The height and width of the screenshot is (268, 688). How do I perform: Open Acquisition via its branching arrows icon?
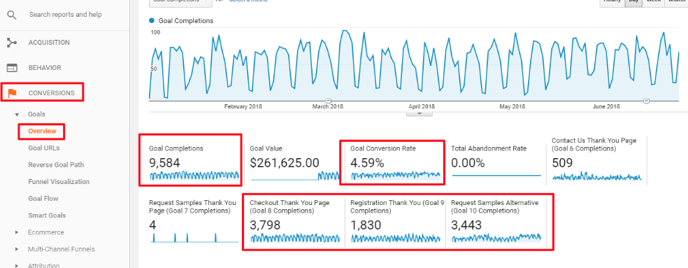[12, 43]
